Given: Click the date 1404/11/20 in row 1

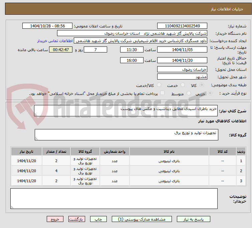Looking at the screenshot, I should pyautogui.click(x=26, y=161).
